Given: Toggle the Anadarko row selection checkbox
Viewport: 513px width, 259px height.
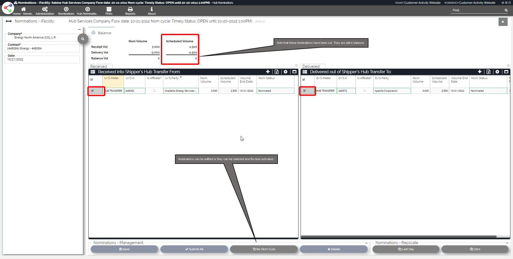Looking at the screenshot, I should (93, 91).
